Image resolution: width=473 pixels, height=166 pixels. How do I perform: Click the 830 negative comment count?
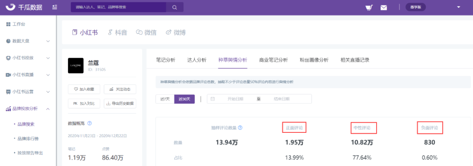point(429,142)
